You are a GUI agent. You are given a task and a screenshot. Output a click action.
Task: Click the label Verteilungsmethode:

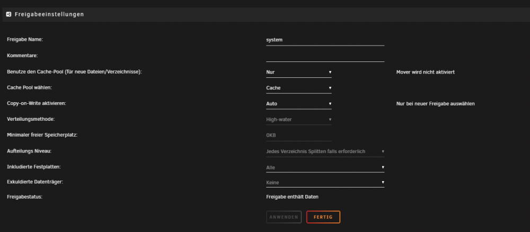31,119
